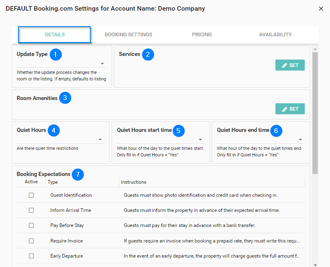The height and width of the screenshot is (267, 330).
Task: Click the number 7 badge beside Booking Expectations
Action: [78, 174]
